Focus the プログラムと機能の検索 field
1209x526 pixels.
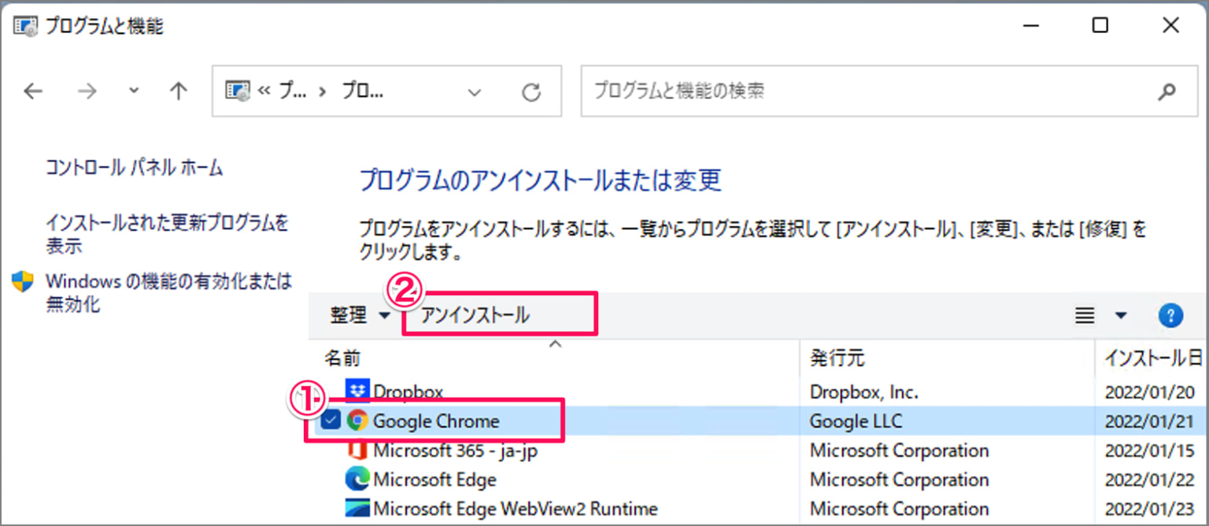click(867, 91)
